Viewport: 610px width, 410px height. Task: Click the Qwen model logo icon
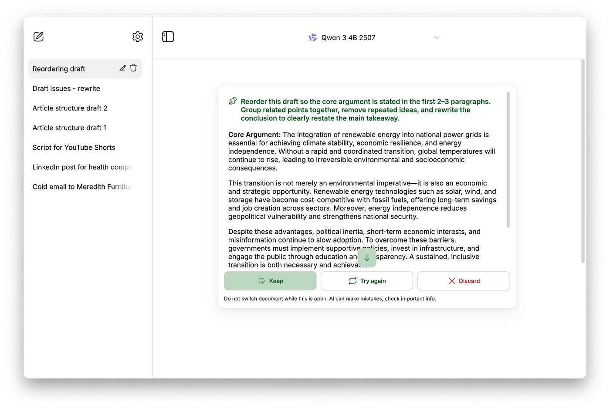[x=313, y=38]
